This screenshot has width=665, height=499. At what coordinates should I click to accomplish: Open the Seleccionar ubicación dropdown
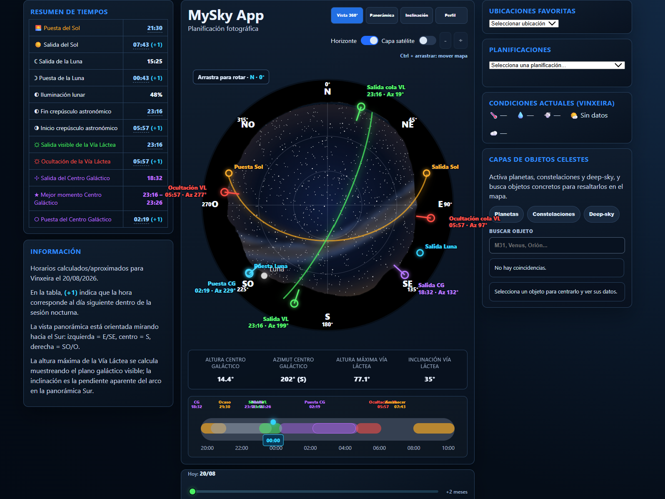[x=524, y=24]
